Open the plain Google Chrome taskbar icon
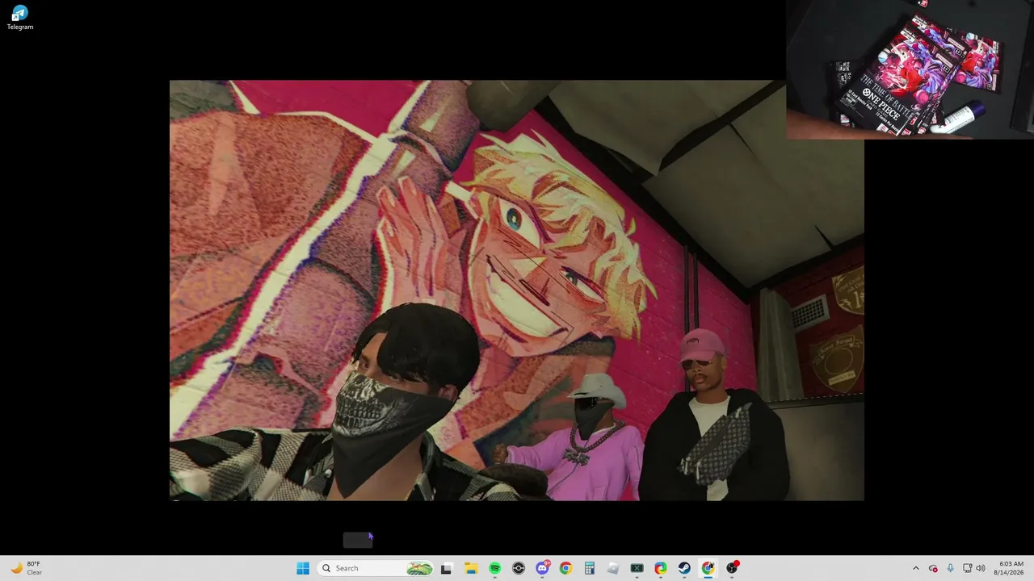 [x=565, y=568]
